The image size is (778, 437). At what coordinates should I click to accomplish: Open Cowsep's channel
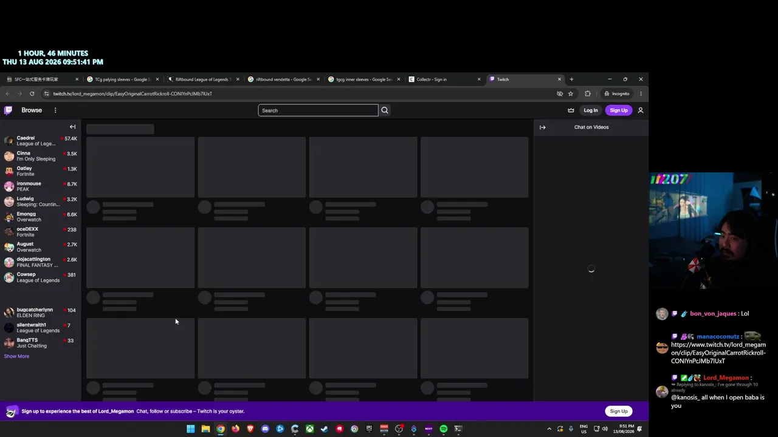click(x=40, y=277)
